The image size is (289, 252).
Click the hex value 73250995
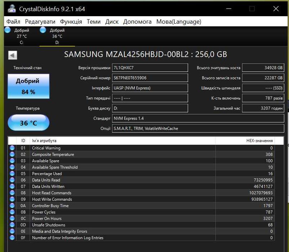click(263, 180)
